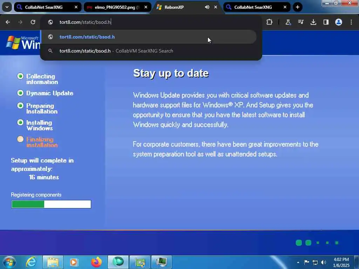Open the green monitor taskbar app

[162, 262]
